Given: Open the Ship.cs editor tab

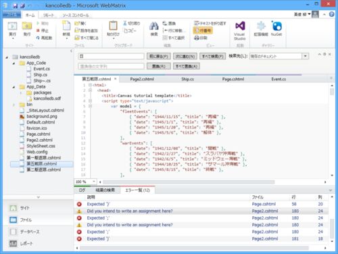Looking at the screenshot, I should tap(187, 79).
